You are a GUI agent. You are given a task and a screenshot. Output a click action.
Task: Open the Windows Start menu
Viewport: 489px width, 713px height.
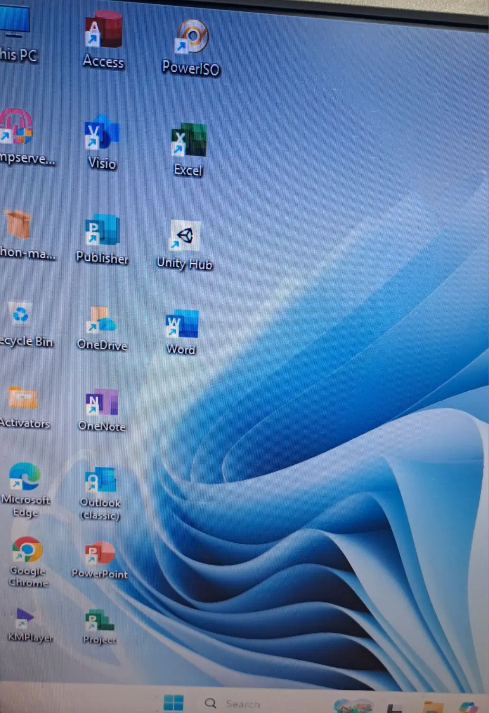(173, 703)
